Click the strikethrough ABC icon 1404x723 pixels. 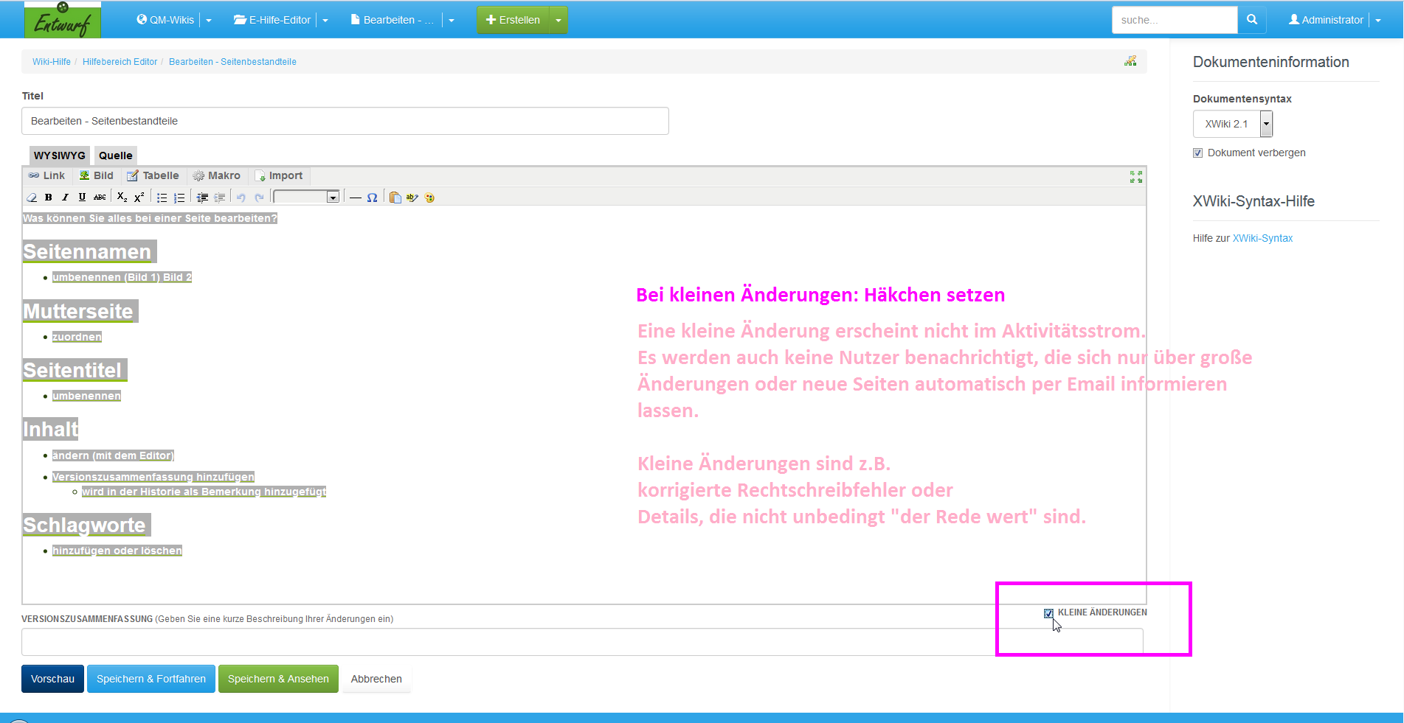(x=100, y=198)
